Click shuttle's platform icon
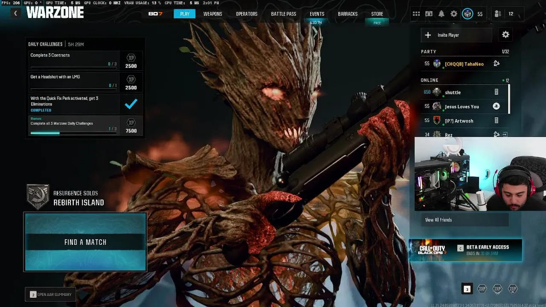 tap(496, 92)
